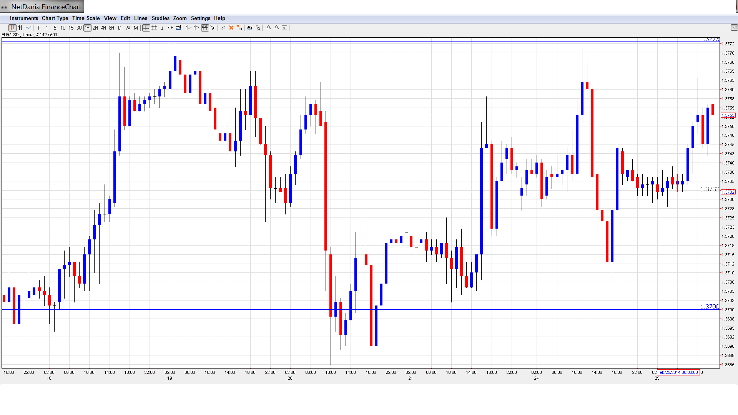738x415 pixels.
Task: Click the horizontal scroll arrows icon
Action: [x=170, y=28]
